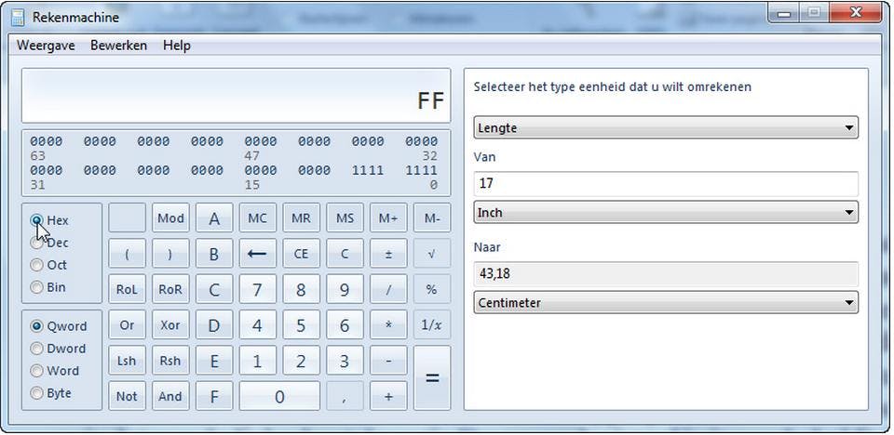This screenshot has height=435, width=894.
Task: Open the Centimeter target unit dropdown
Action: (665, 303)
